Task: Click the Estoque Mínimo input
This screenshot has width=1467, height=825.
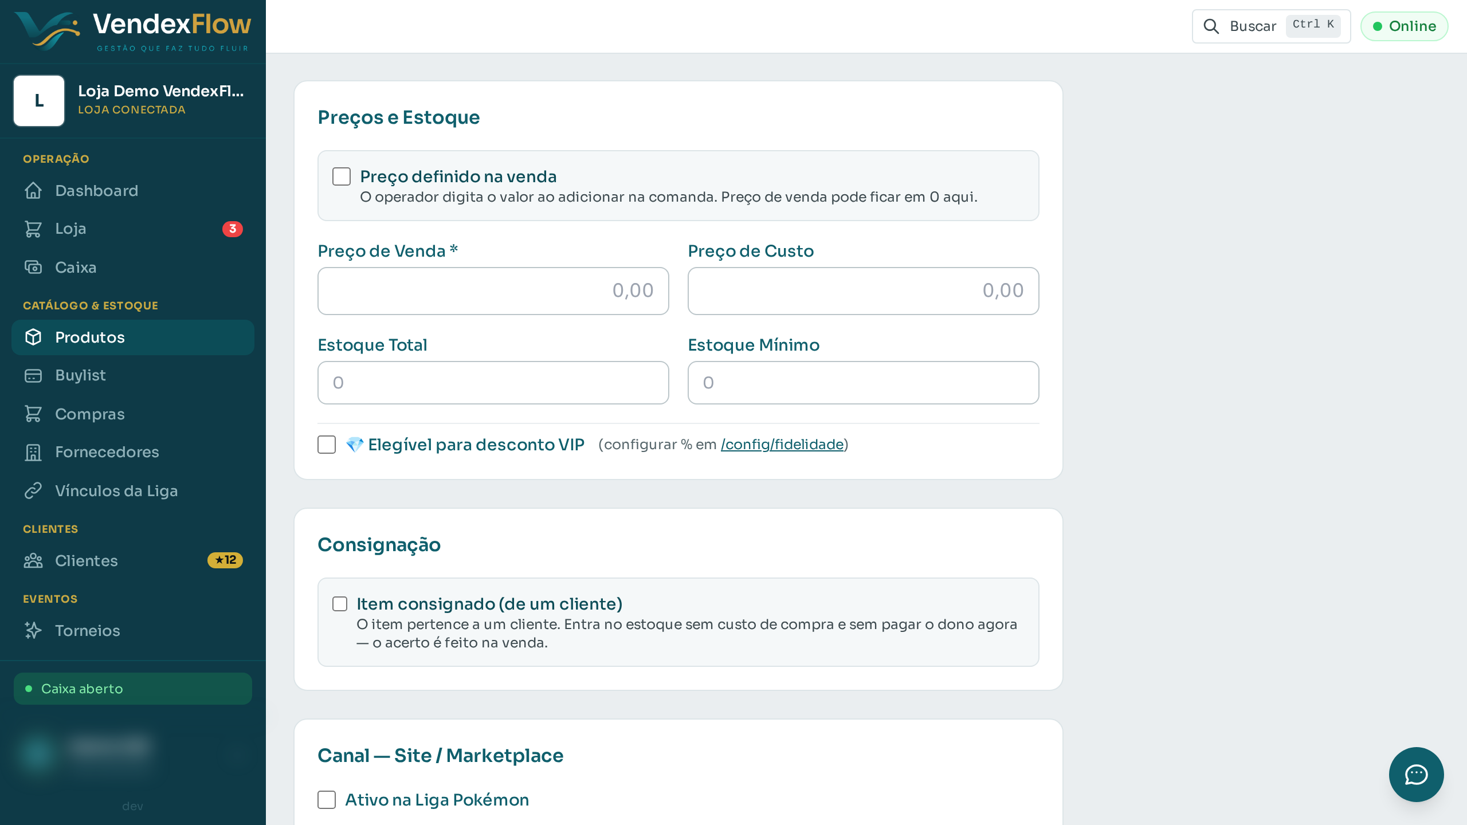Action: click(x=863, y=383)
